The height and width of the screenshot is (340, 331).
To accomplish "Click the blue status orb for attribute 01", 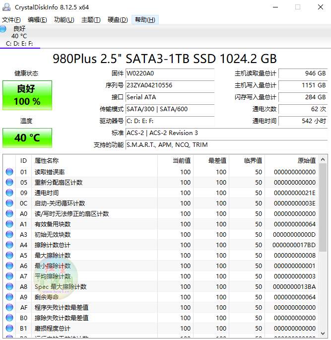I will pyautogui.click(x=9, y=172).
